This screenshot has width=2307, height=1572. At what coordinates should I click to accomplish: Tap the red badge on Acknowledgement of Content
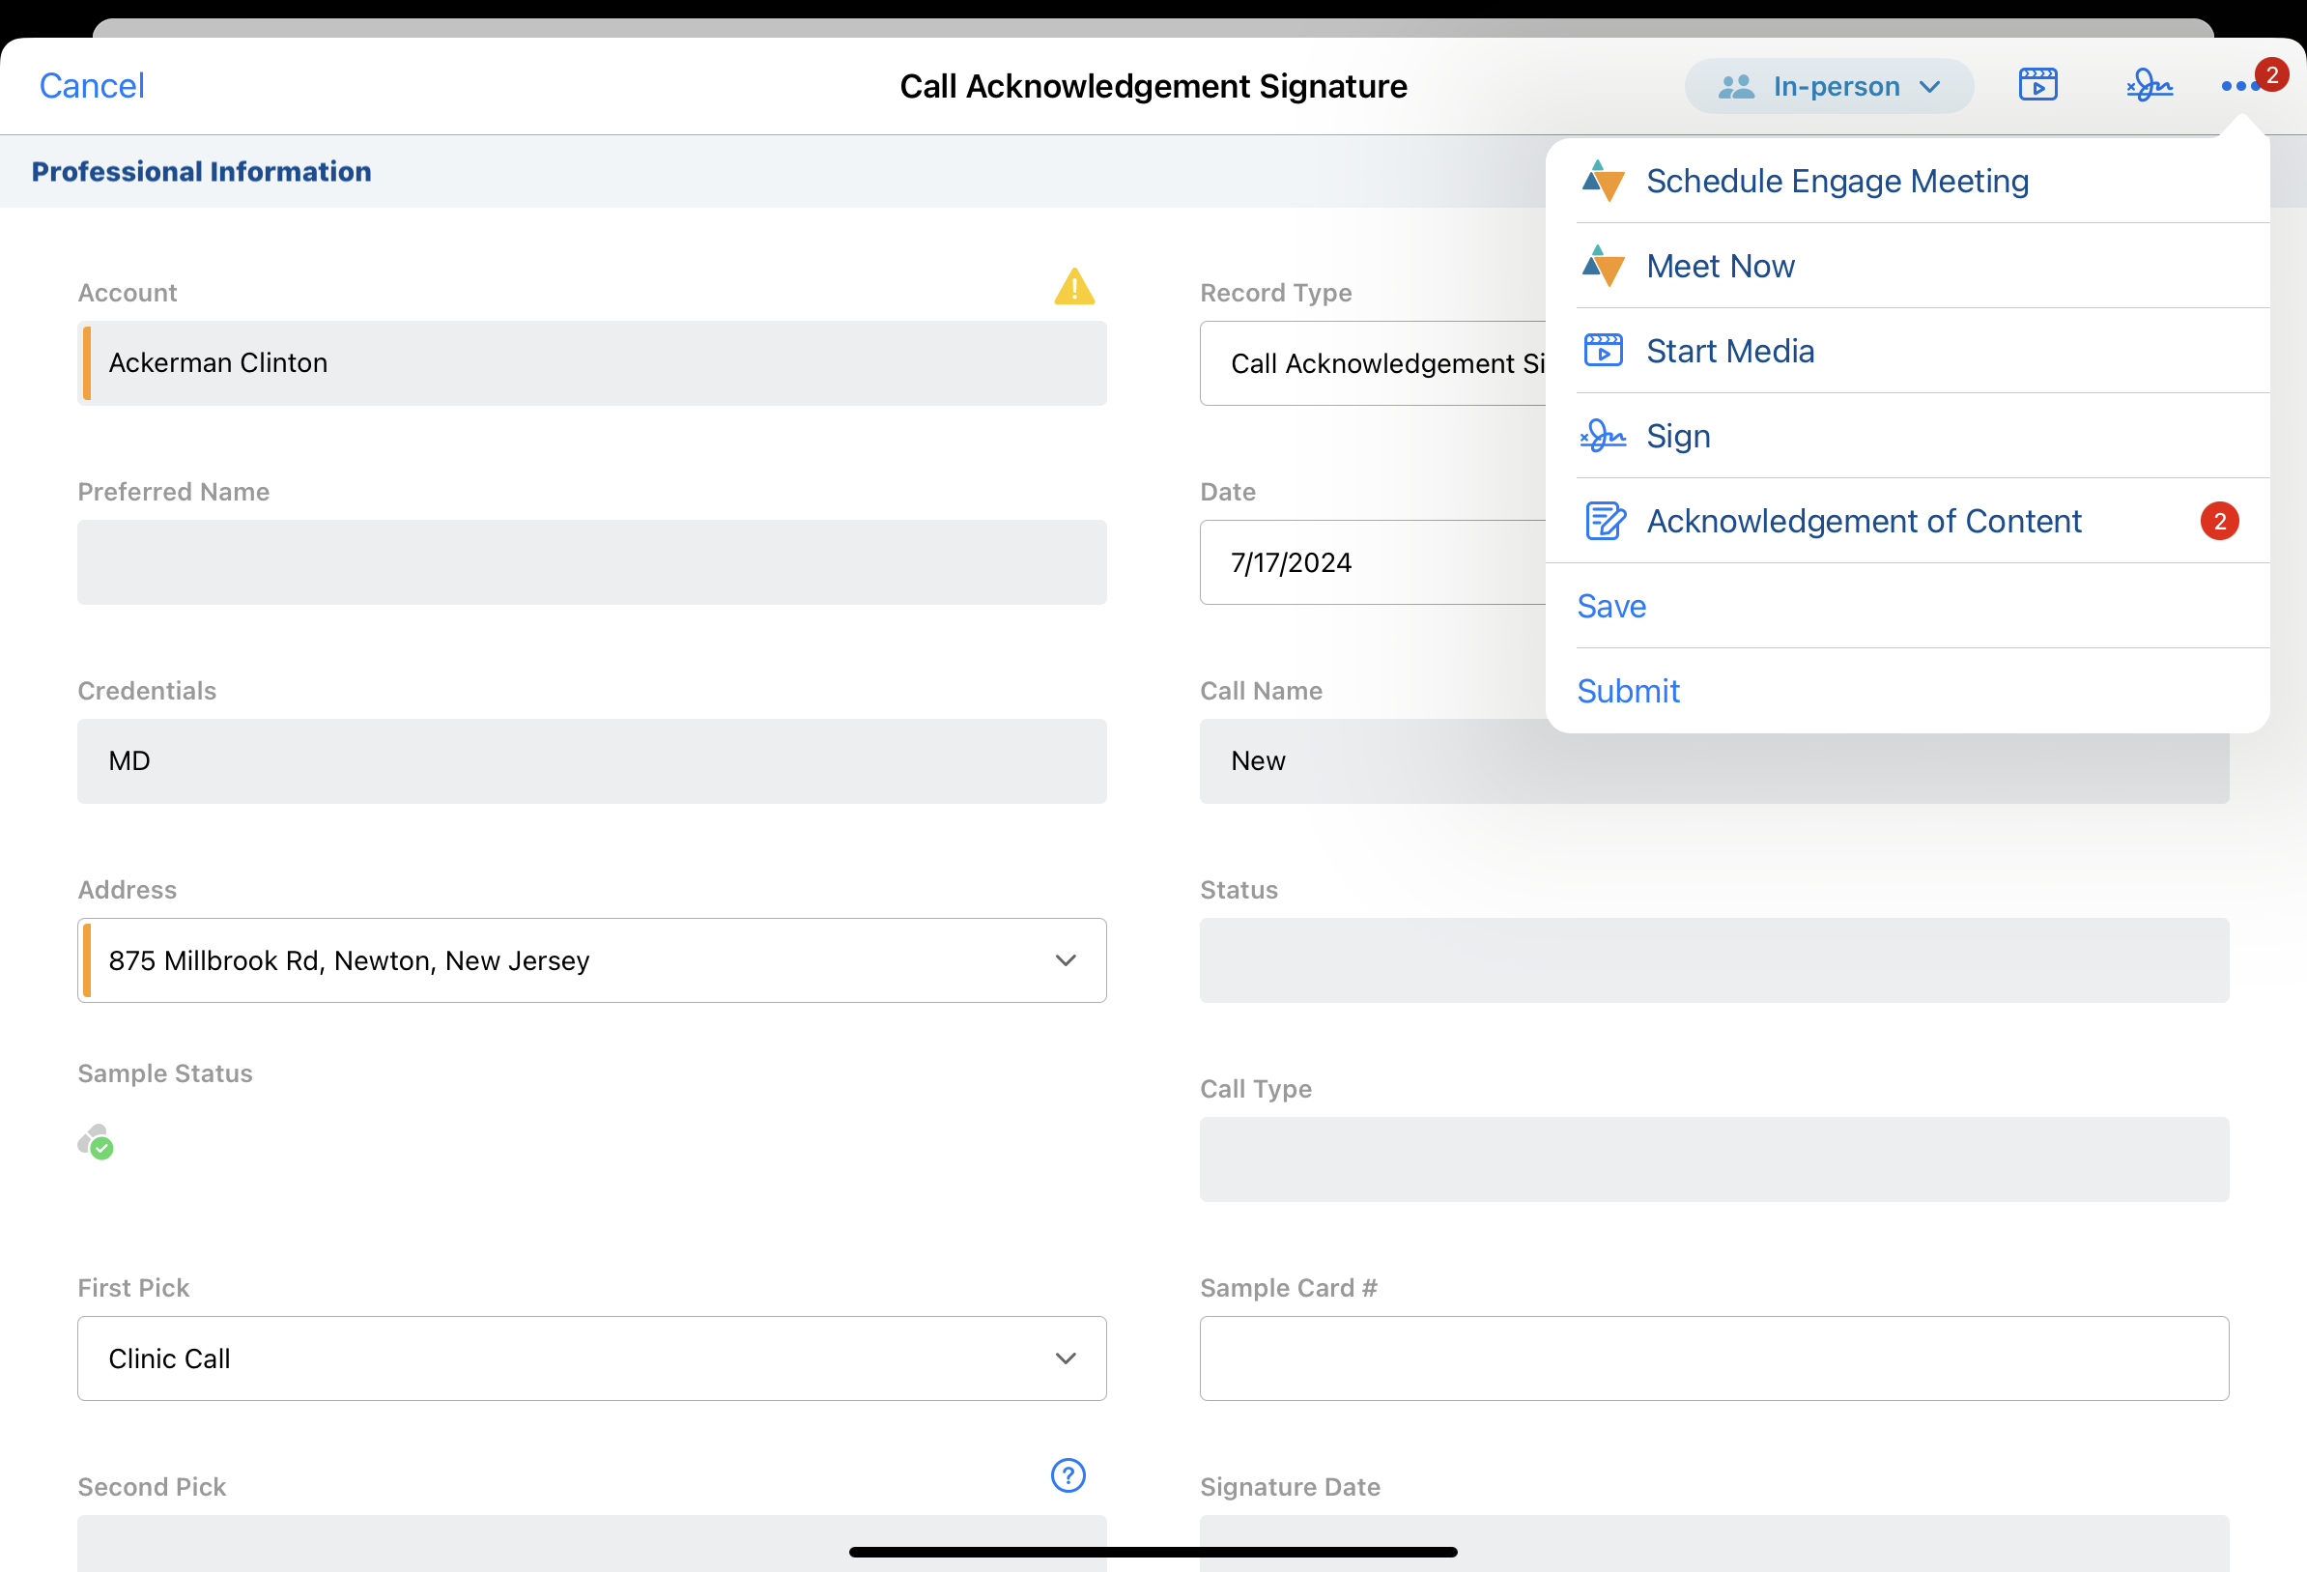point(2219,522)
